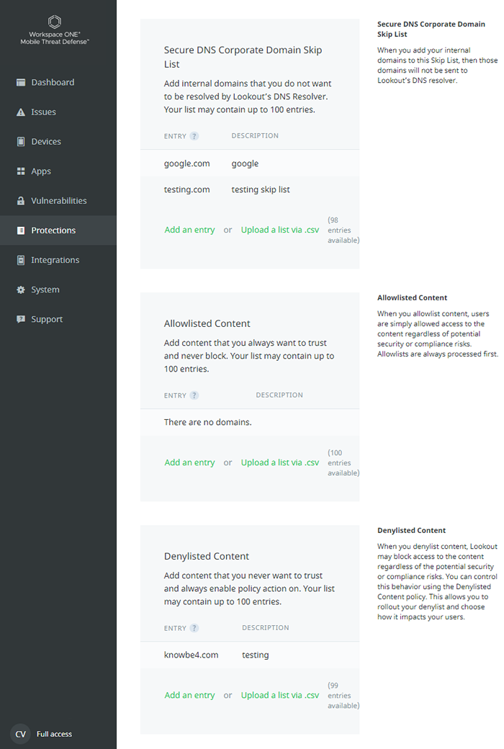The height and width of the screenshot is (749, 504).
Task: Select the testing.com skip list entry
Action: pos(186,189)
